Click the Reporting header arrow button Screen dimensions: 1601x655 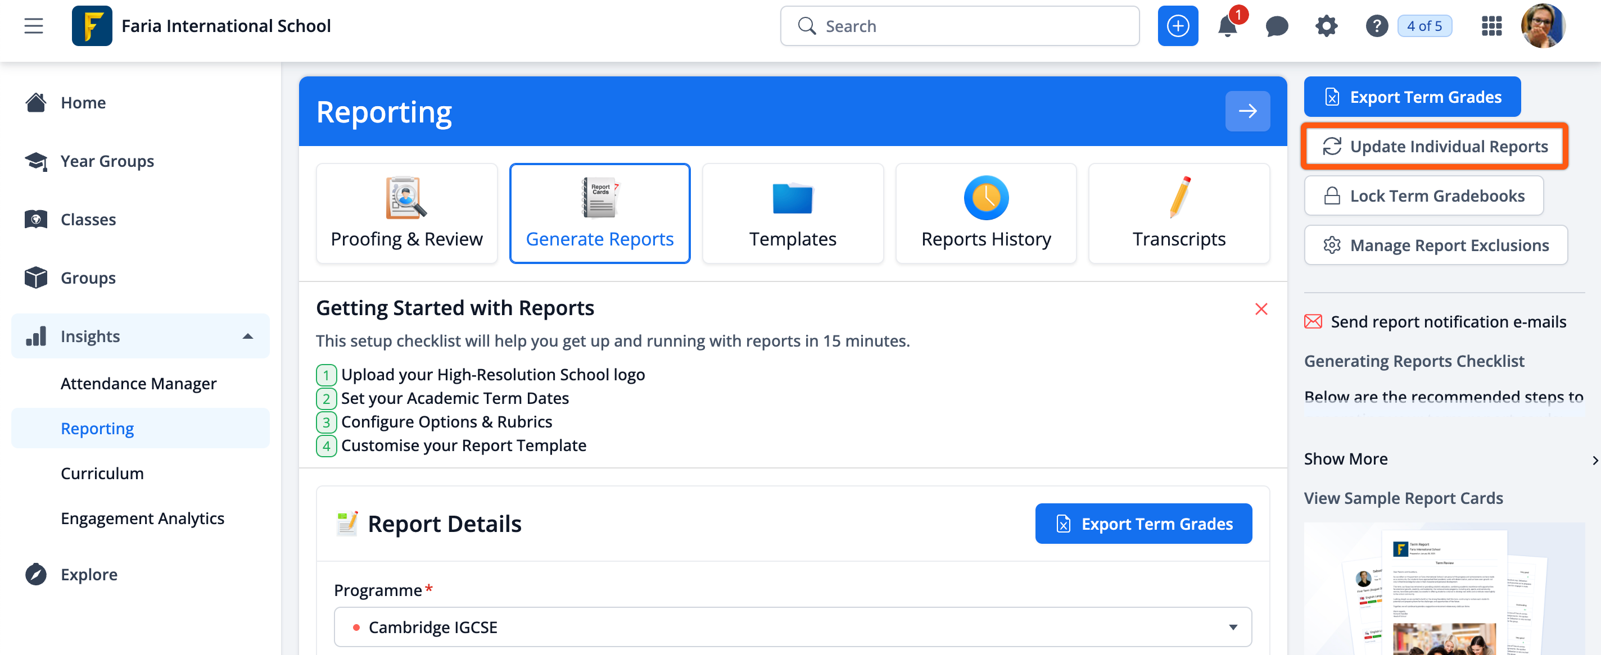tap(1247, 111)
